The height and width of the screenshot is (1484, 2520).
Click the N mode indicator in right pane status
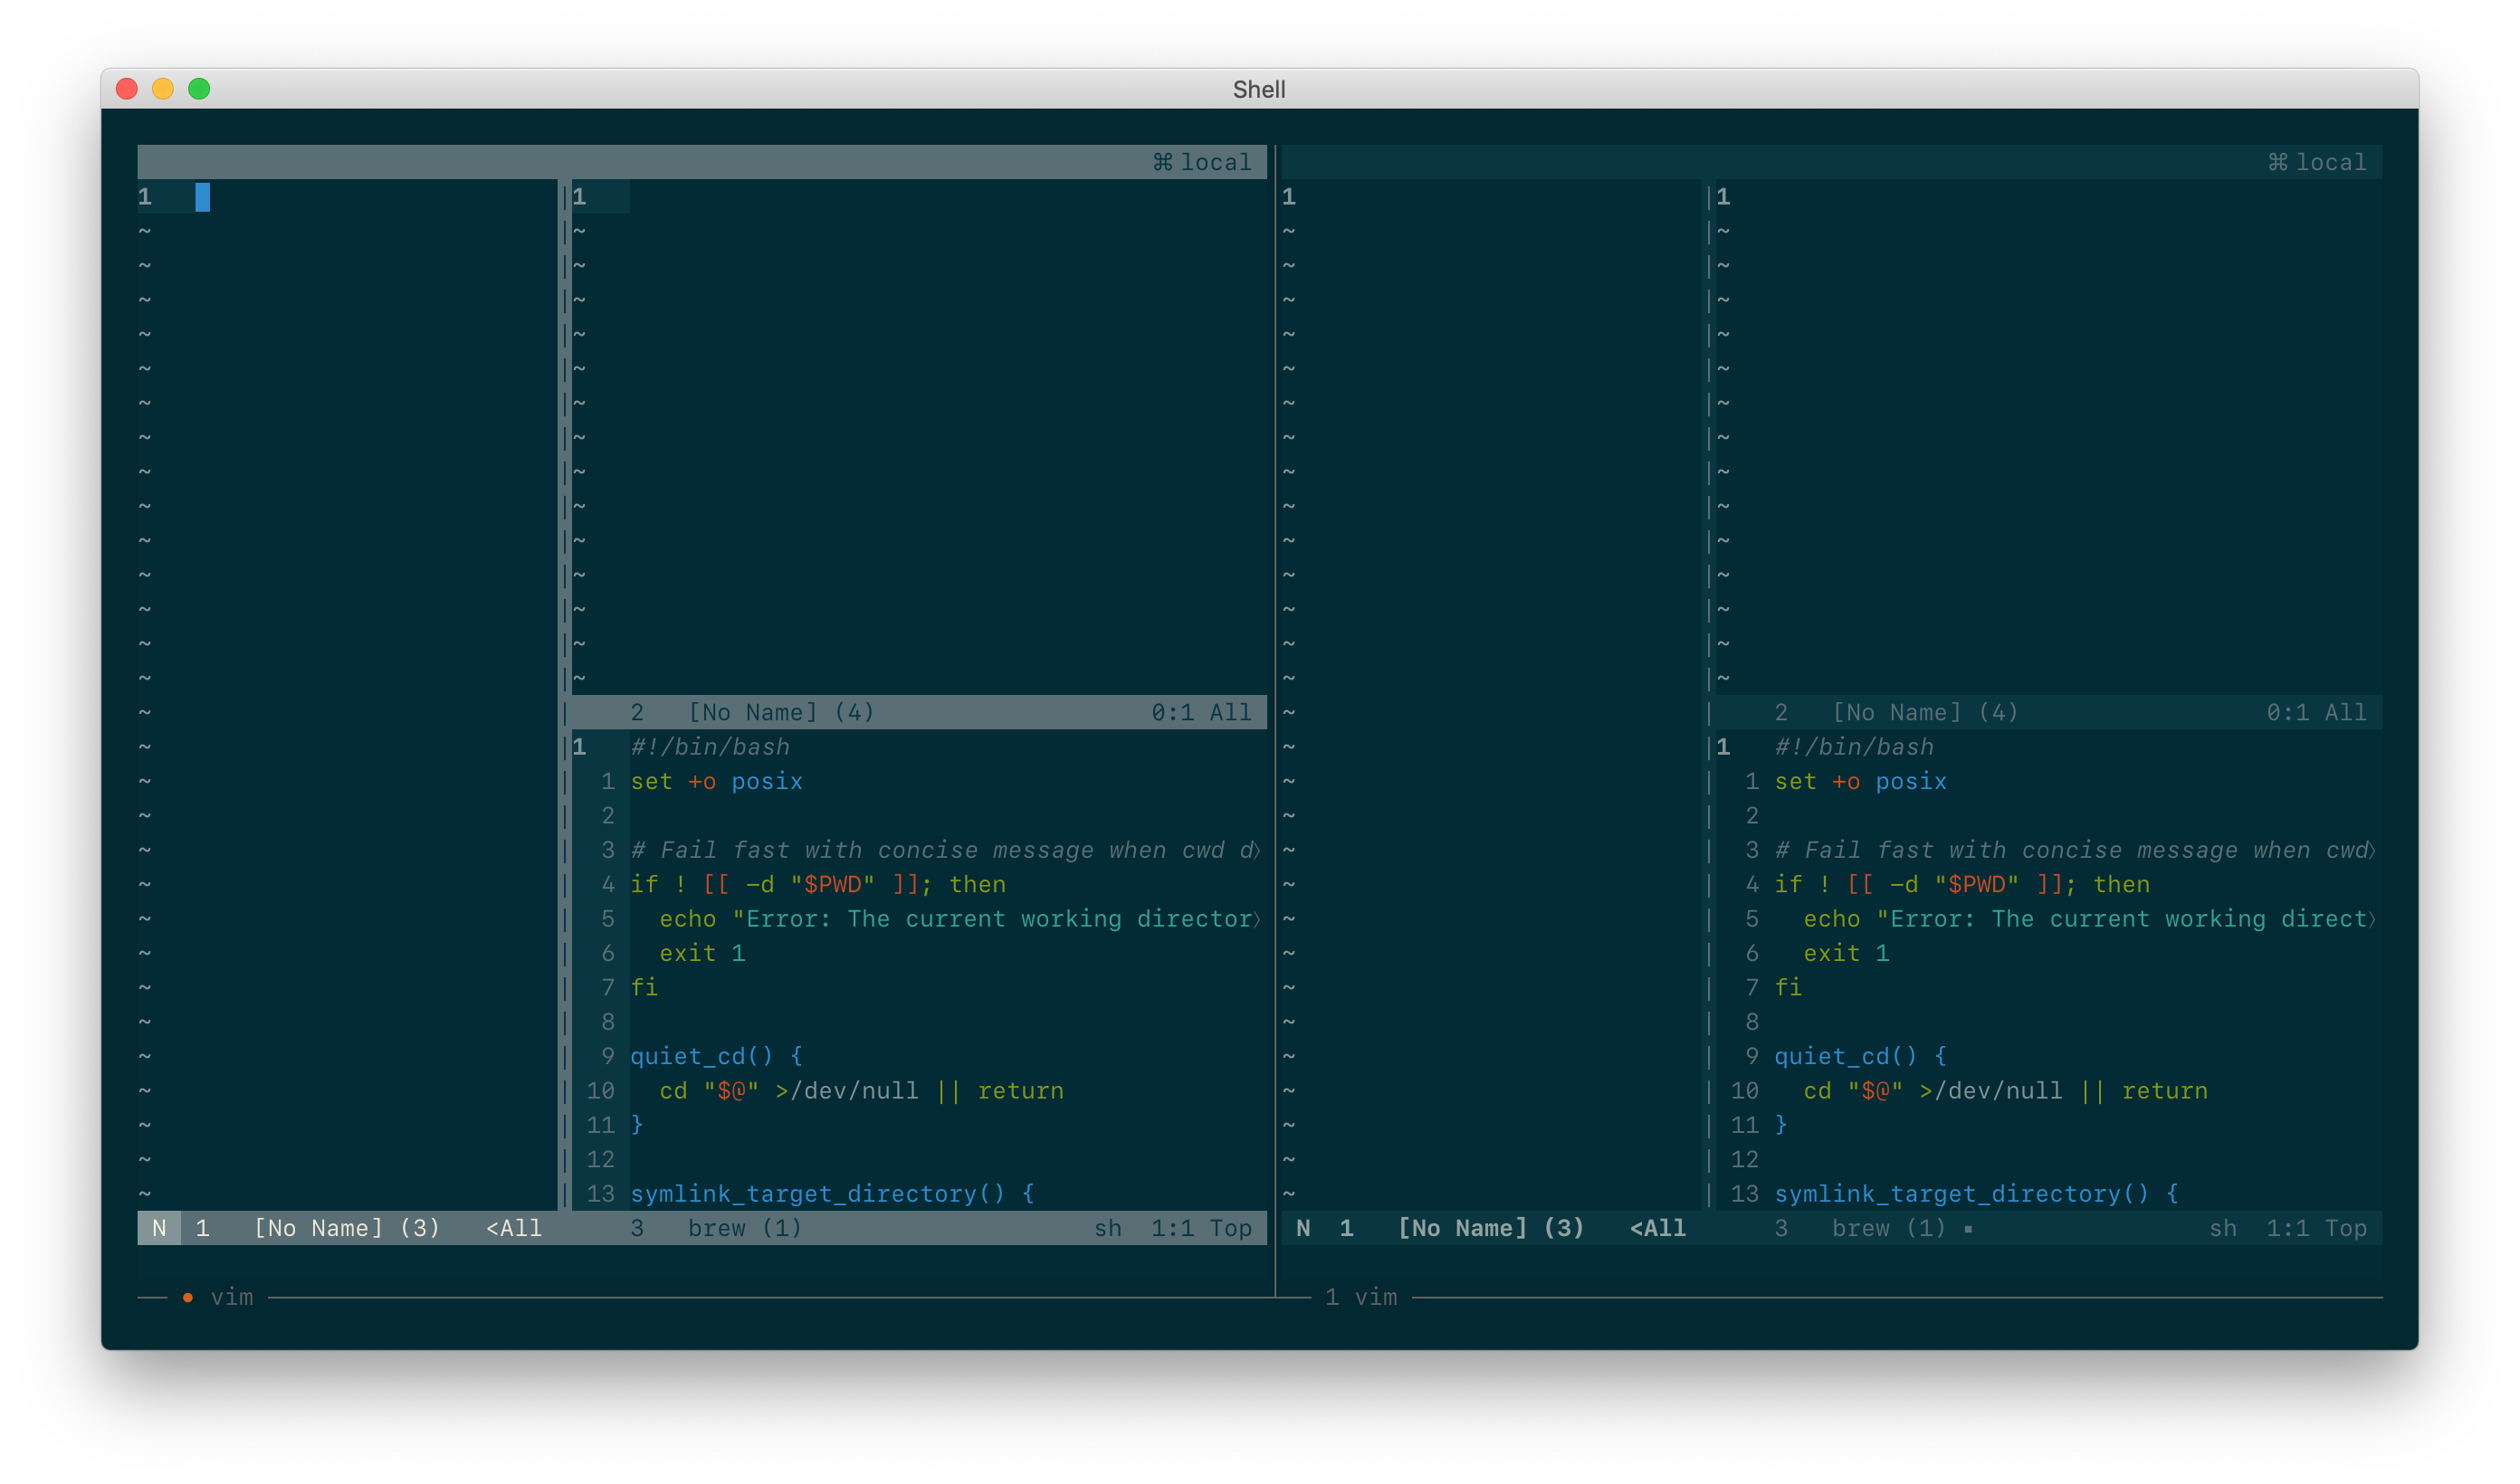click(1303, 1228)
